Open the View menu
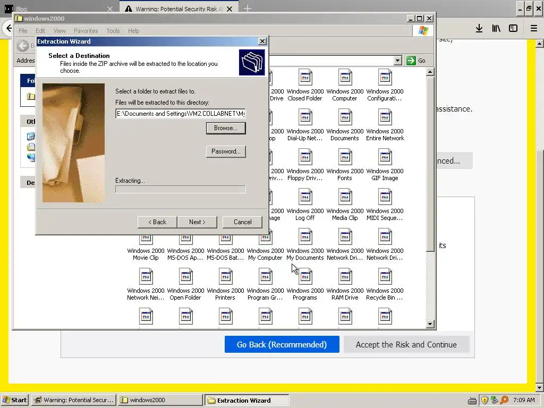 (59, 31)
